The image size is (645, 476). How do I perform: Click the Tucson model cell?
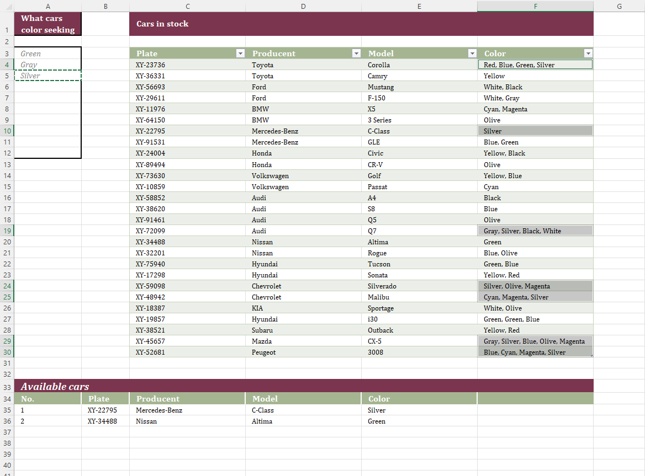pyautogui.click(x=419, y=264)
